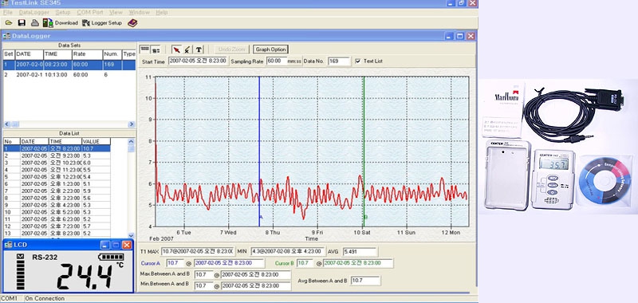Screen dimensions: 638x303
Task: Click the Data List scrollbar down arrow
Action: pyautogui.click(x=131, y=235)
